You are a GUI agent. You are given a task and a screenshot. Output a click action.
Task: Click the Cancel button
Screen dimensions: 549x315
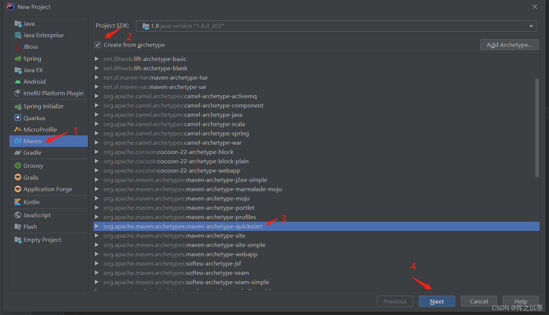479,301
